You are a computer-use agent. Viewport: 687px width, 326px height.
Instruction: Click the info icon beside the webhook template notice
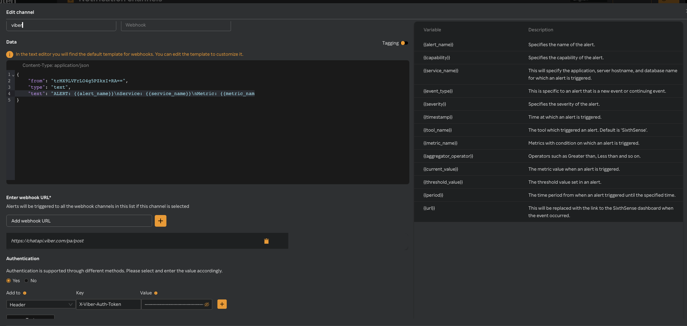coord(10,54)
